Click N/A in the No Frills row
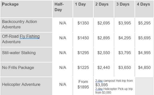Screen dimensions: 154x95 [63, 68]
